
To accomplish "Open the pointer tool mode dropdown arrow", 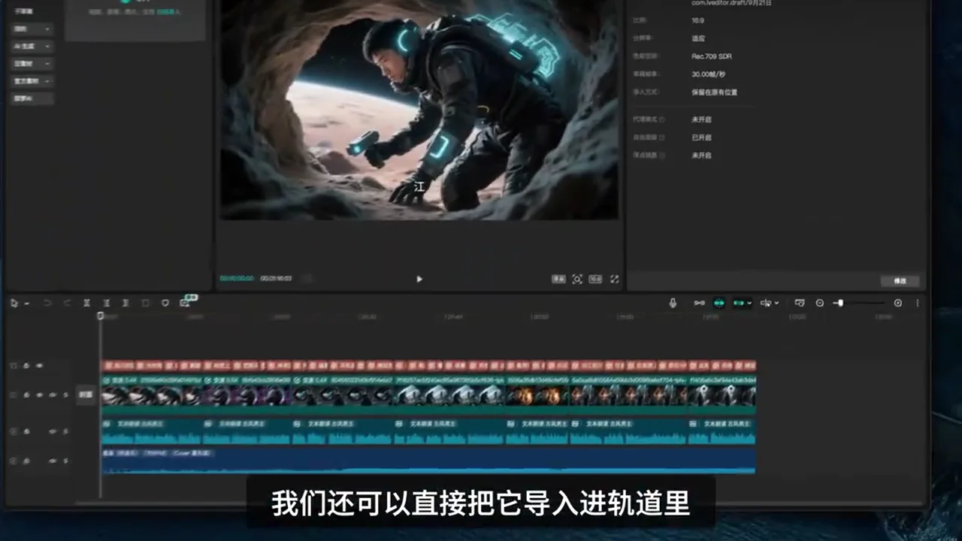I will pyautogui.click(x=26, y=303).
